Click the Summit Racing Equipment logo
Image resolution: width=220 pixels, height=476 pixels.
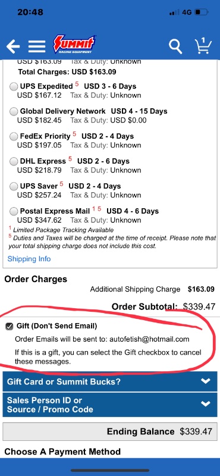(x=74, y=45)
